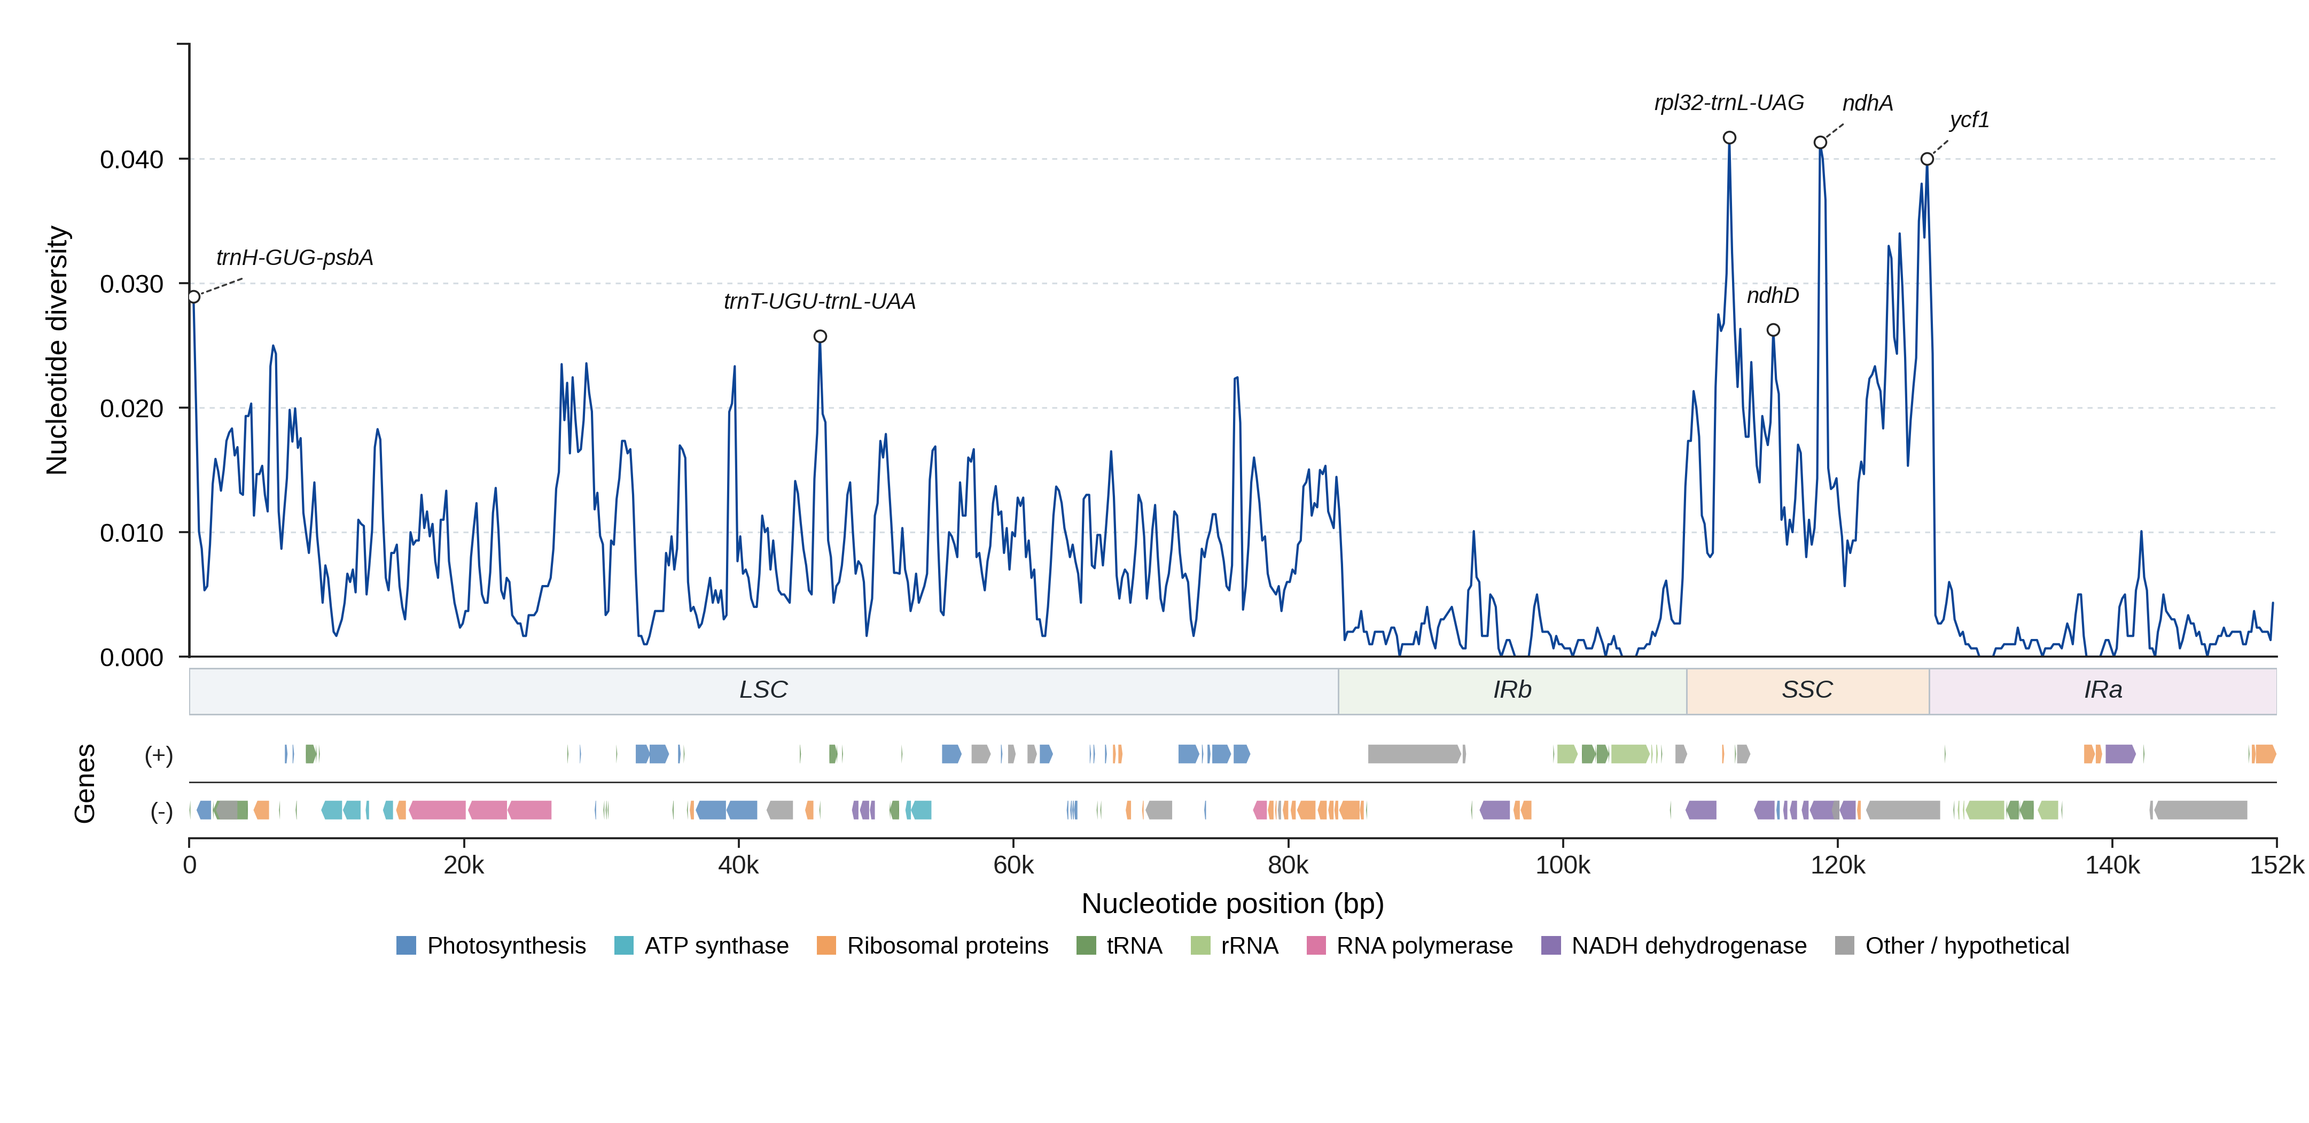Click the 'NADH dehydrogenase' legend label
Image resolution: width=2309 pixels, height=1123 pixels.
(x=1689, y=946)
